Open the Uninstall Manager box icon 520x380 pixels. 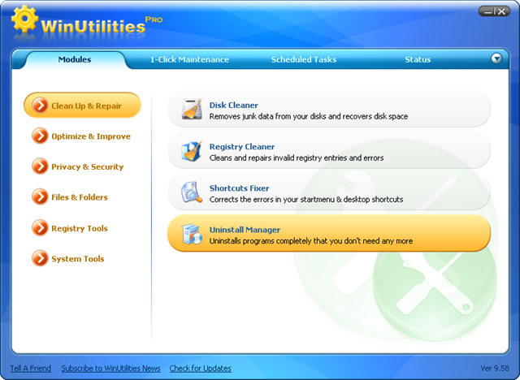coord(192,234)
